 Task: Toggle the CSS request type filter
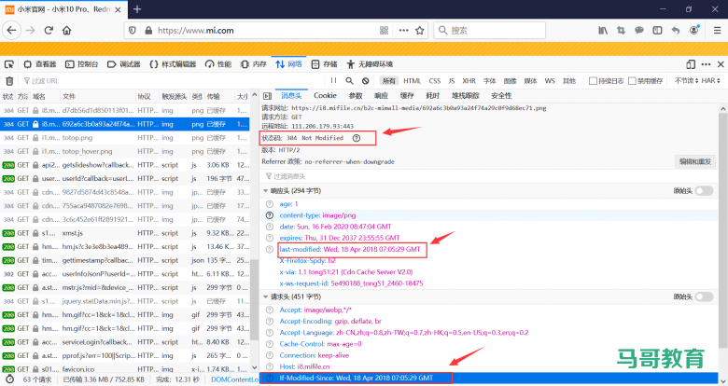tap(435, 81)
